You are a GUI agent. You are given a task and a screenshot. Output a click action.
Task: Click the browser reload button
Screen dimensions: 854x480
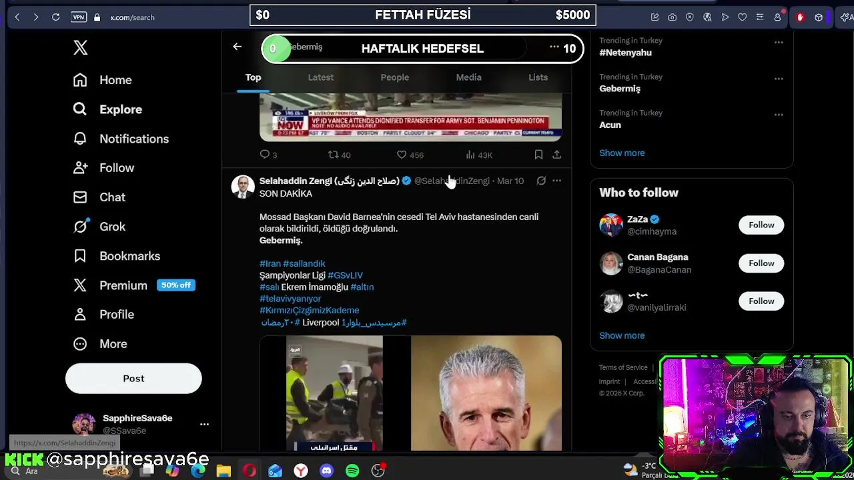pyautogui.click(x=56, y=17)
